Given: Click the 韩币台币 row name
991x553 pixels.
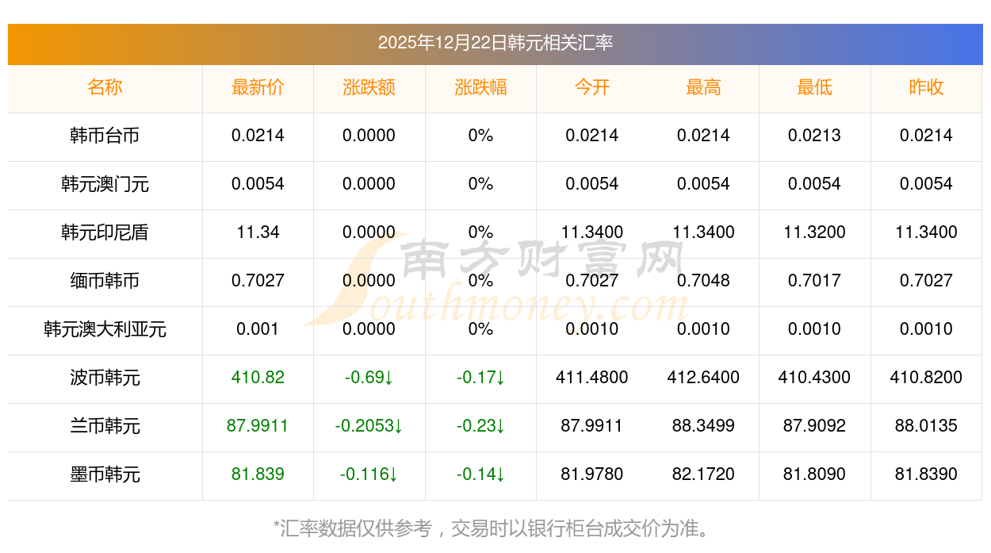Looking at the screenshot, I should click(105, 136).
